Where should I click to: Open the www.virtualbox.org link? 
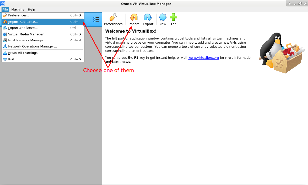pyautogui.click(x=204, y=58)
